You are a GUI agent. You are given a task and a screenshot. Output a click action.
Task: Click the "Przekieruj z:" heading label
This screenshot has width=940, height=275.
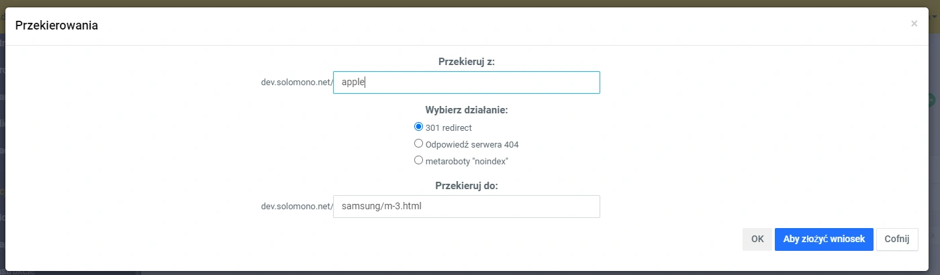coord(466,62)
